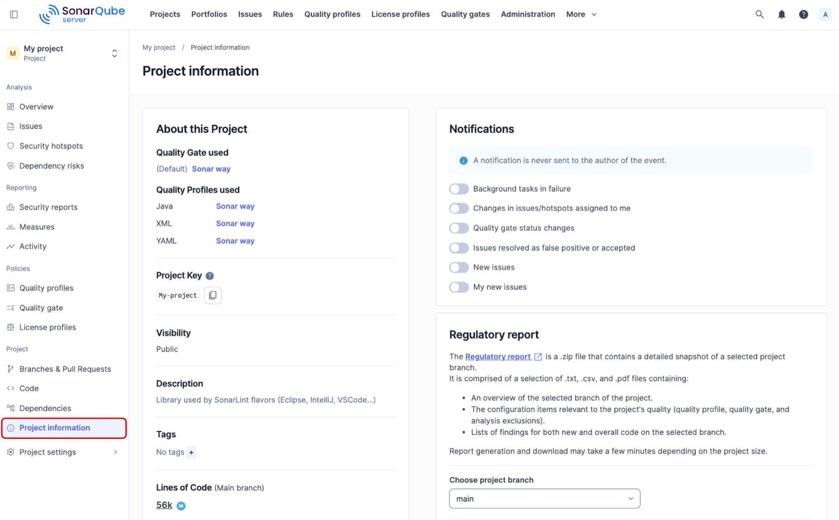Click the A avatar in the top bar
839x520 pixels.
pos(825,14)
